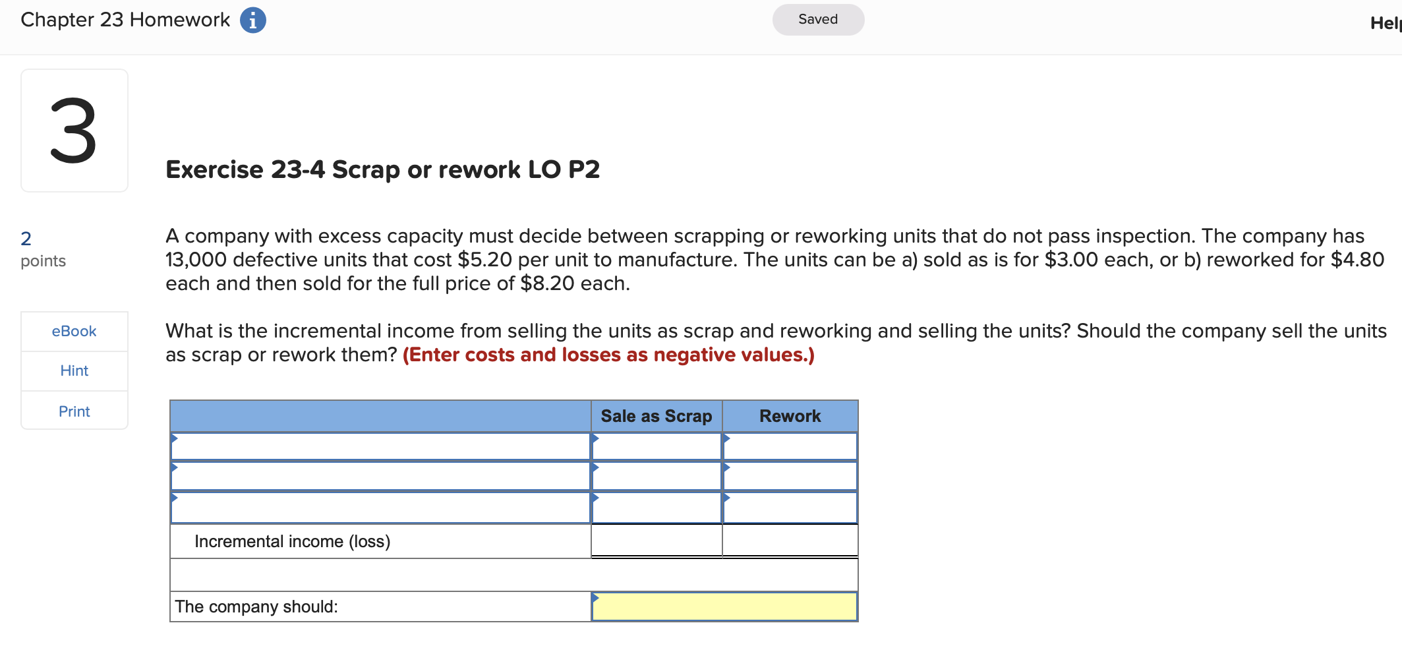This screenshot has width=1402, height=652.
Task: Click the Exercise 23-4 Scrap or rework title
Action: point(382,169)
